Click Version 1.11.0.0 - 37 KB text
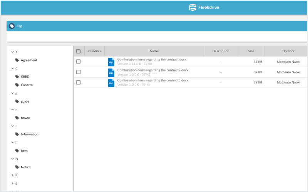This screenshot has height=192, width=308. click(135, 64)
